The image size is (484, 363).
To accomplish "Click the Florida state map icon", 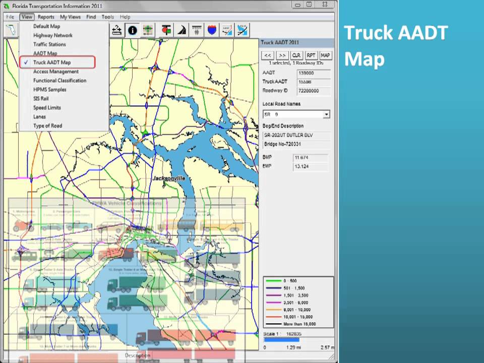I will pyautogui.click(x=12, y=30).
